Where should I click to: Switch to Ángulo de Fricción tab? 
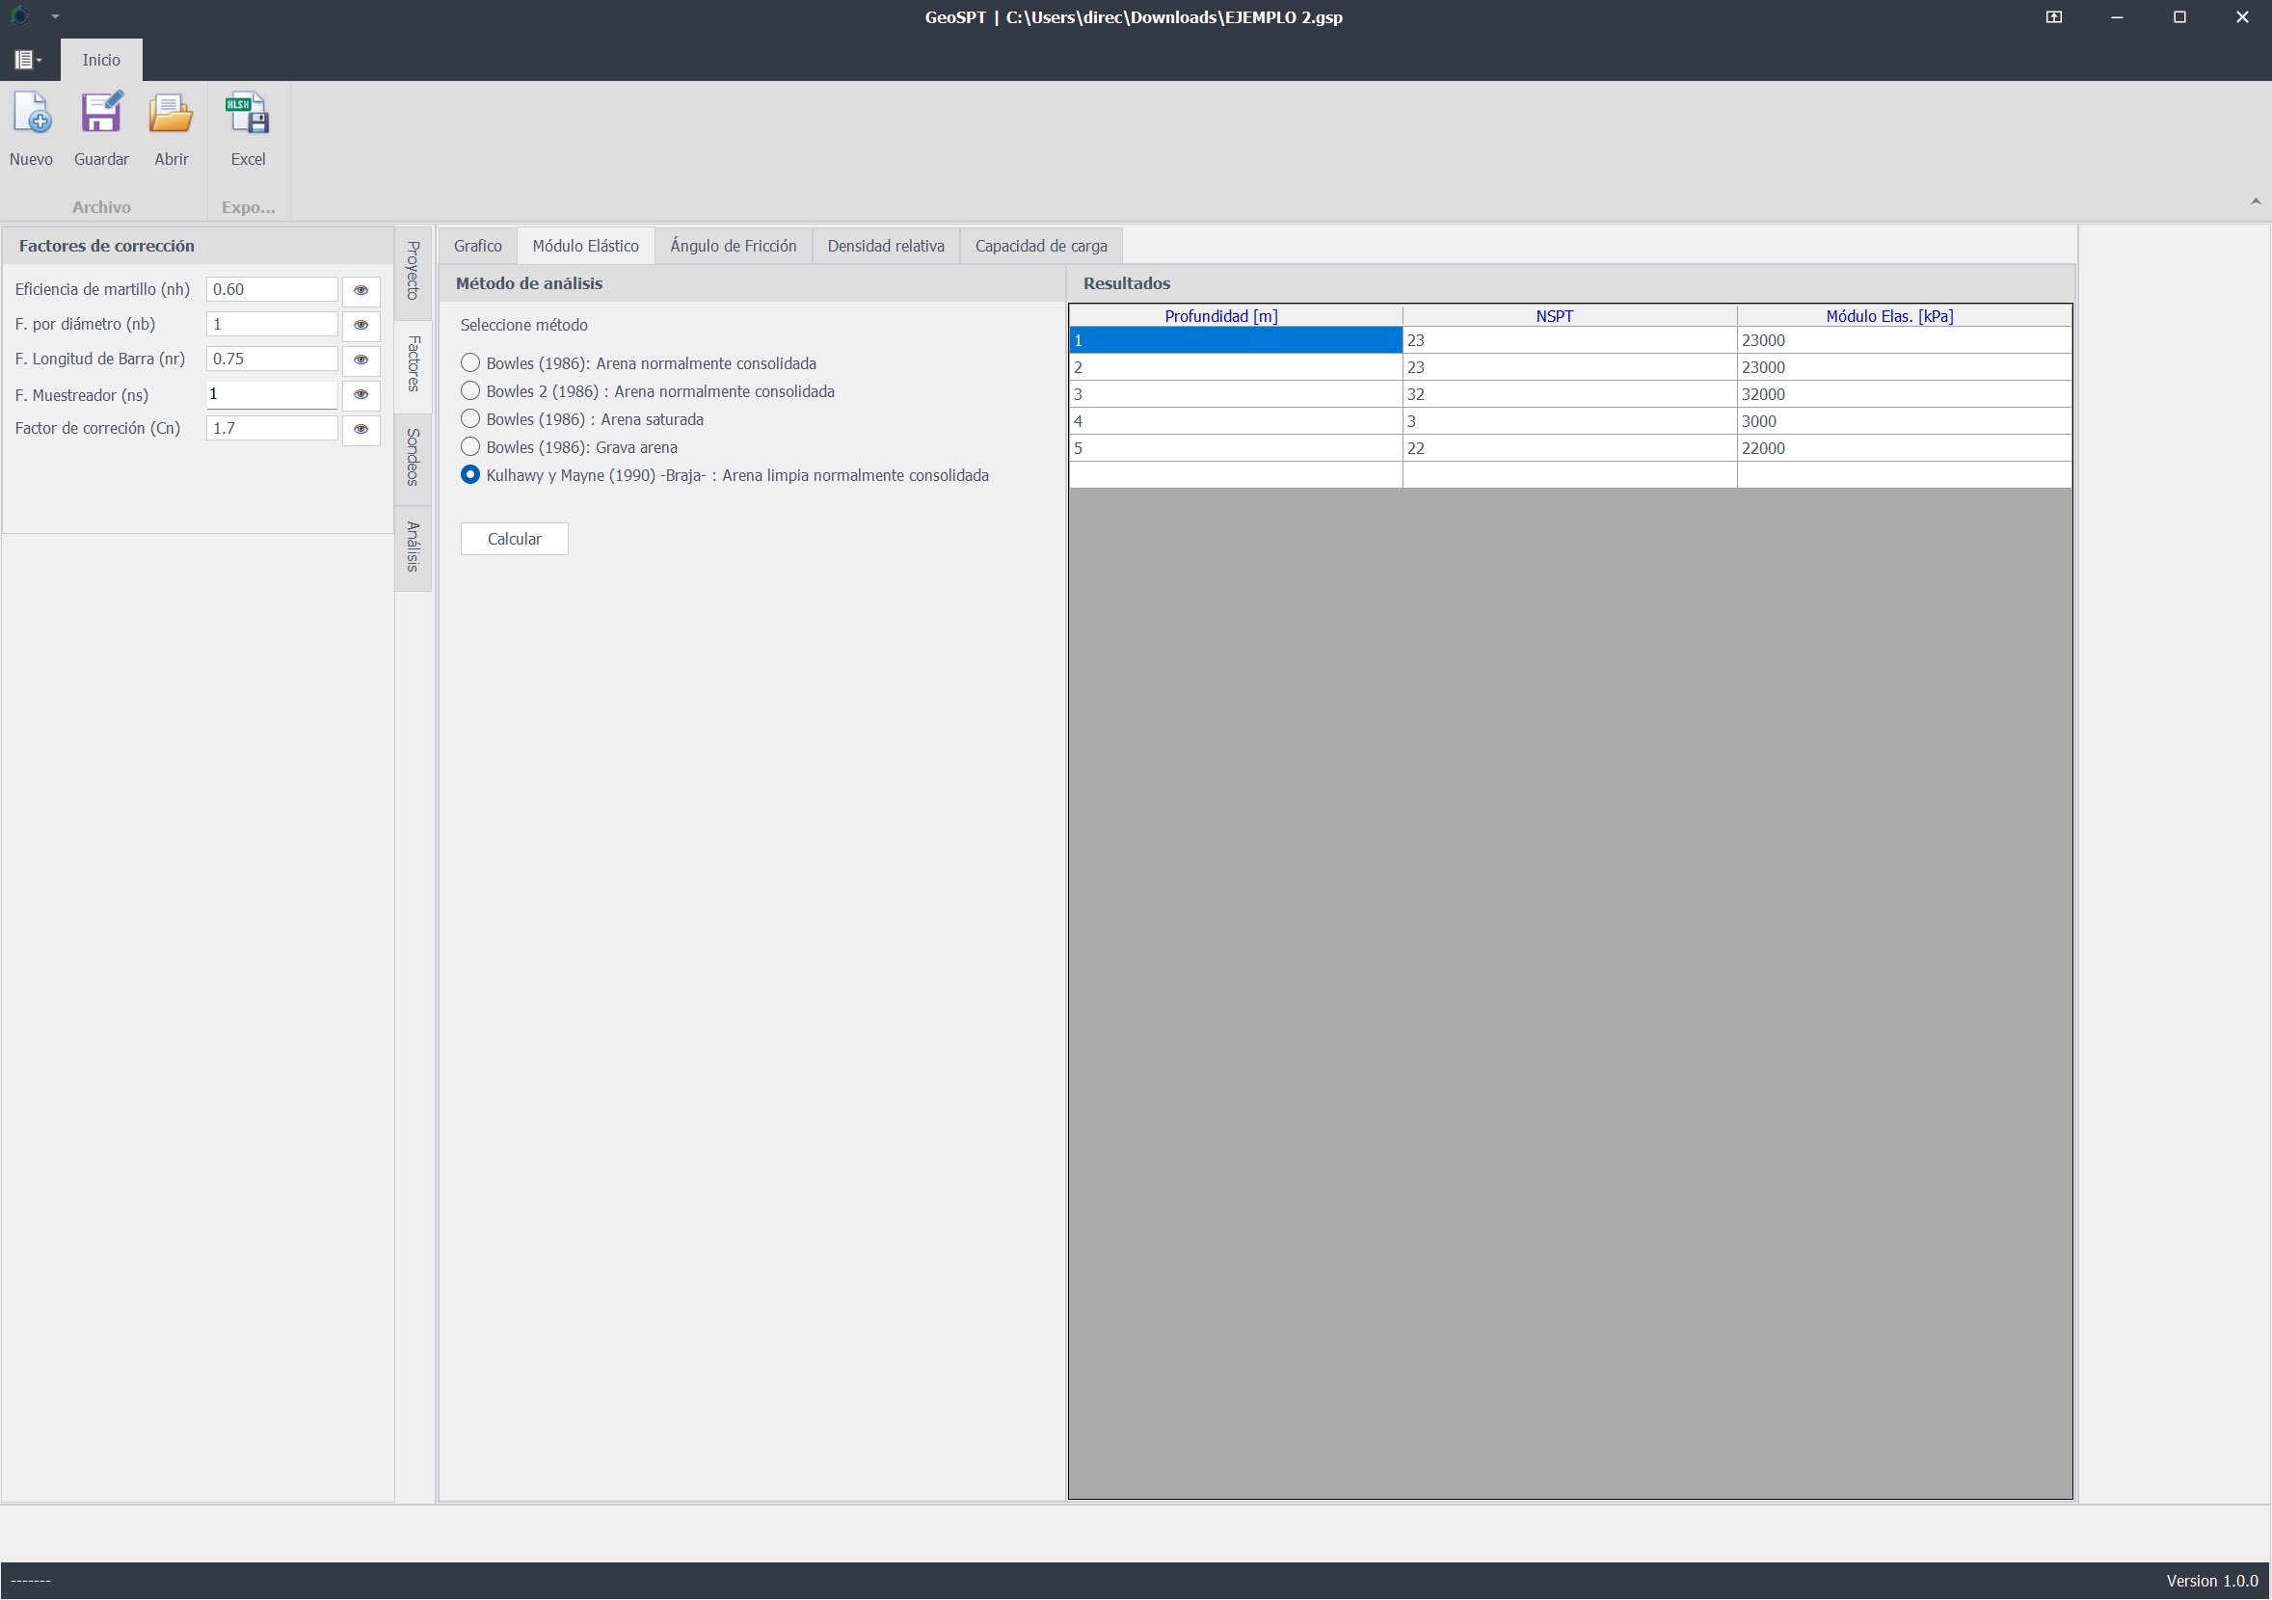(733, 246)
